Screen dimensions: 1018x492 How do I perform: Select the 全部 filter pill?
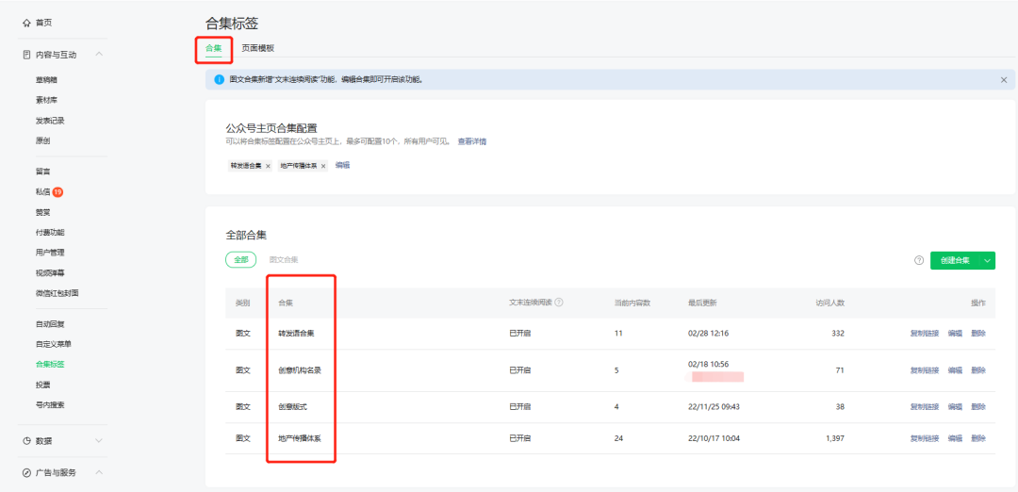240,259
